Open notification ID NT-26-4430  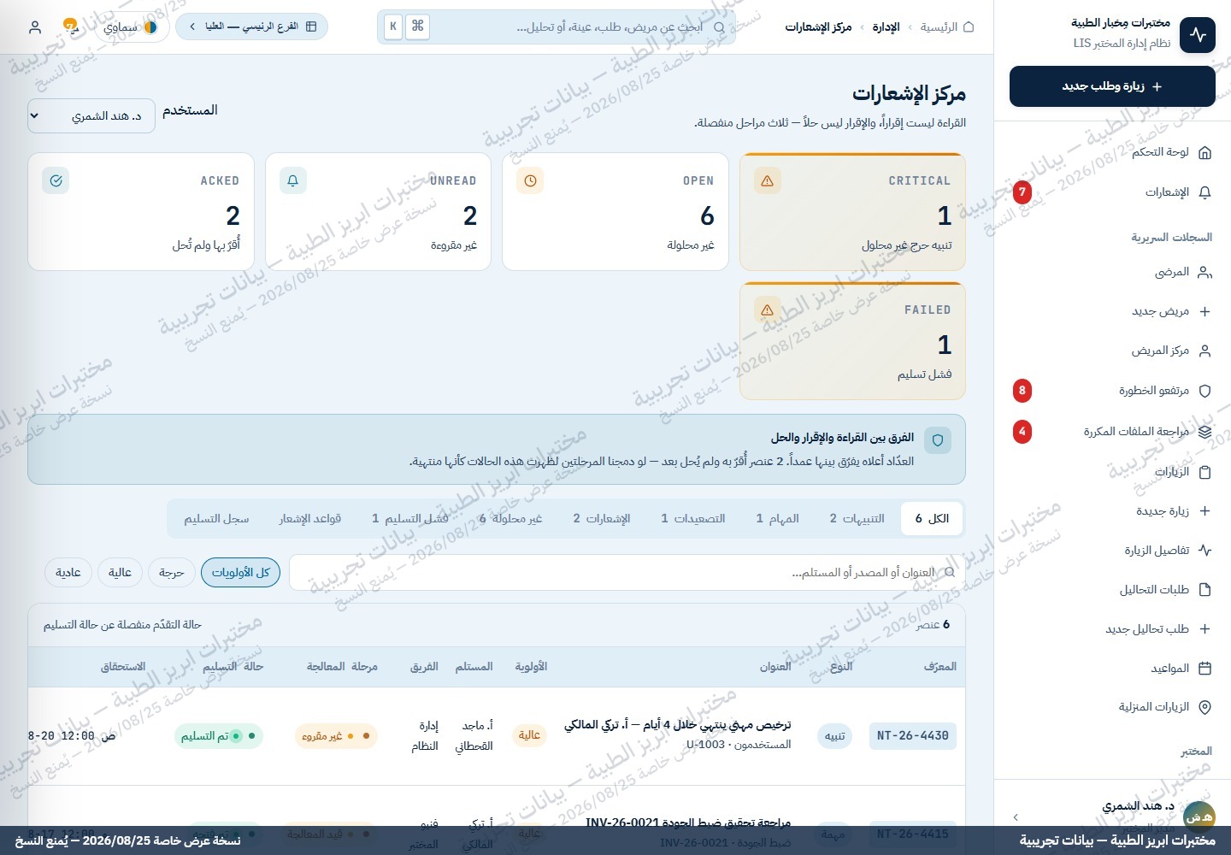913,736
